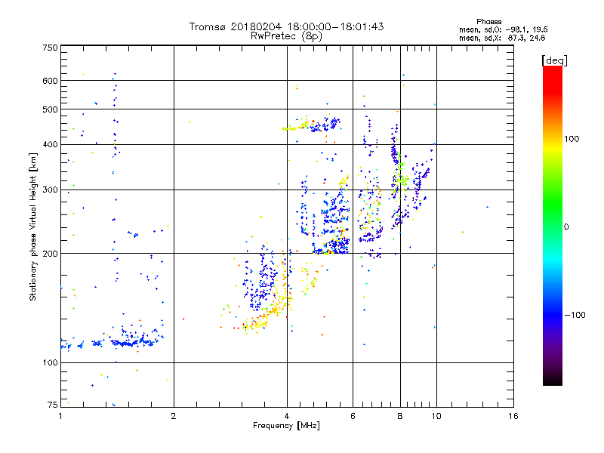Click the frequency tick label '6'
This screenshot has width=604, height=453.
coord(353,416)
